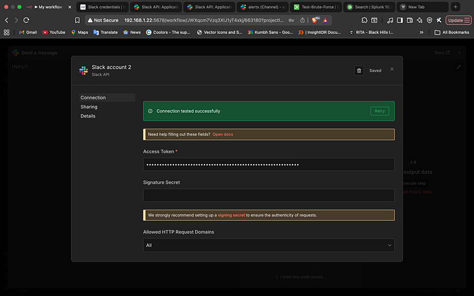
Task: Open RITA - Black Hills bookmark
Action: tap(371, 32)
